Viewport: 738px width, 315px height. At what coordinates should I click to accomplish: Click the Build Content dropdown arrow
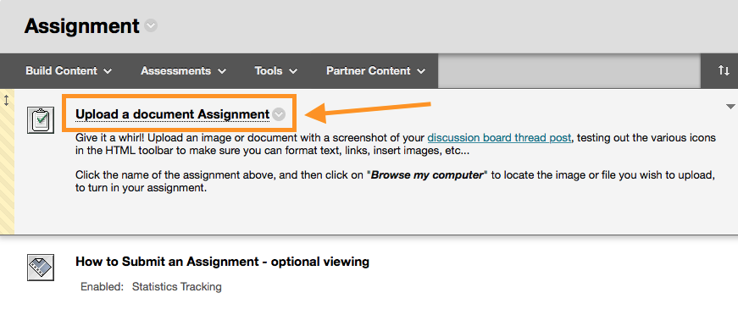coord(108,71)
